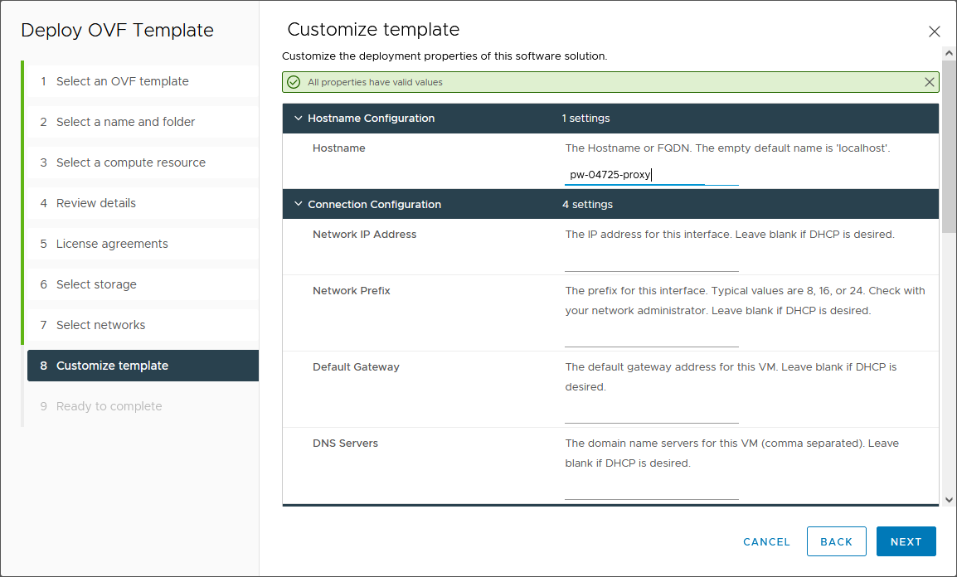Close the Deploy OVF Template dialog

[x=934, y=32]
